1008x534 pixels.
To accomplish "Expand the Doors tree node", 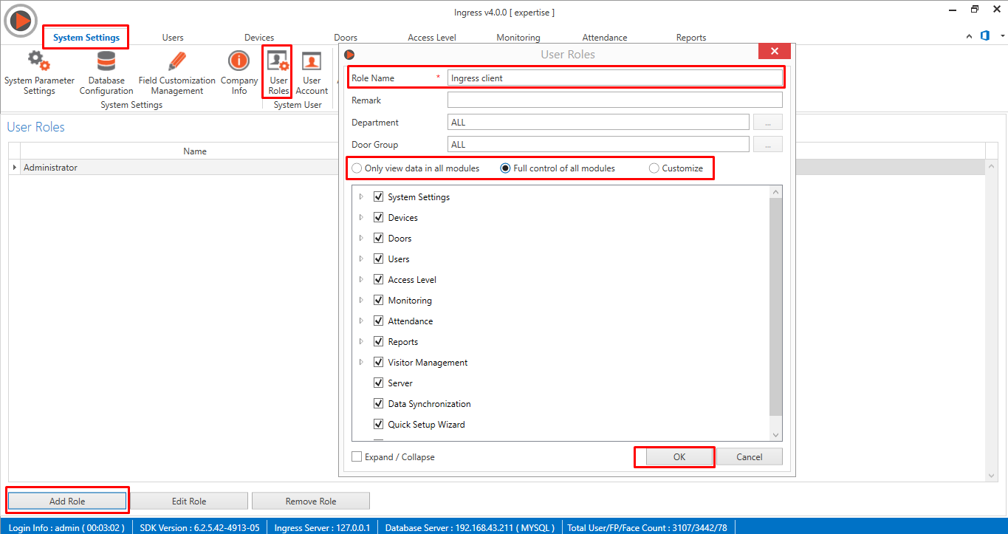I will pyautogui.click(x=361, y=238).
